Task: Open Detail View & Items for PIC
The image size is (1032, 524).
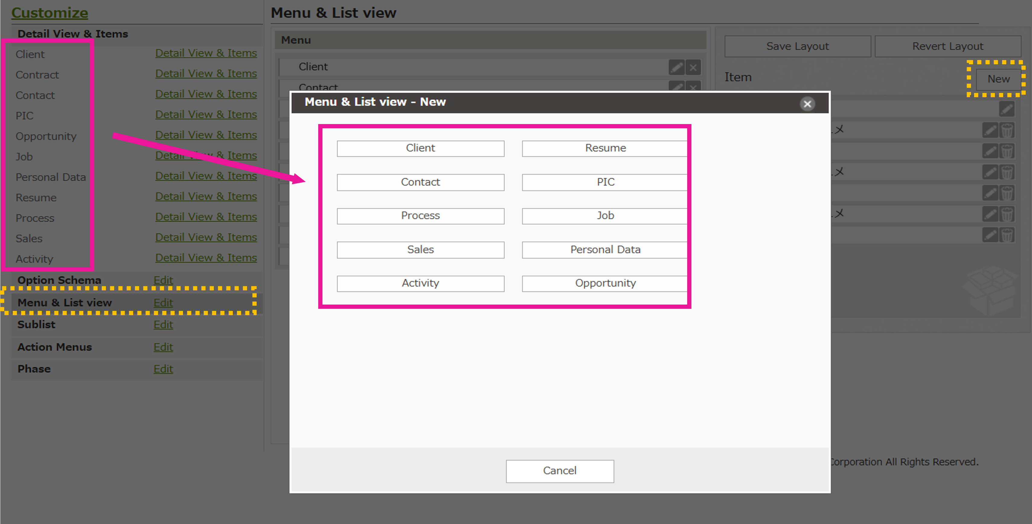Action: [206, 115]
